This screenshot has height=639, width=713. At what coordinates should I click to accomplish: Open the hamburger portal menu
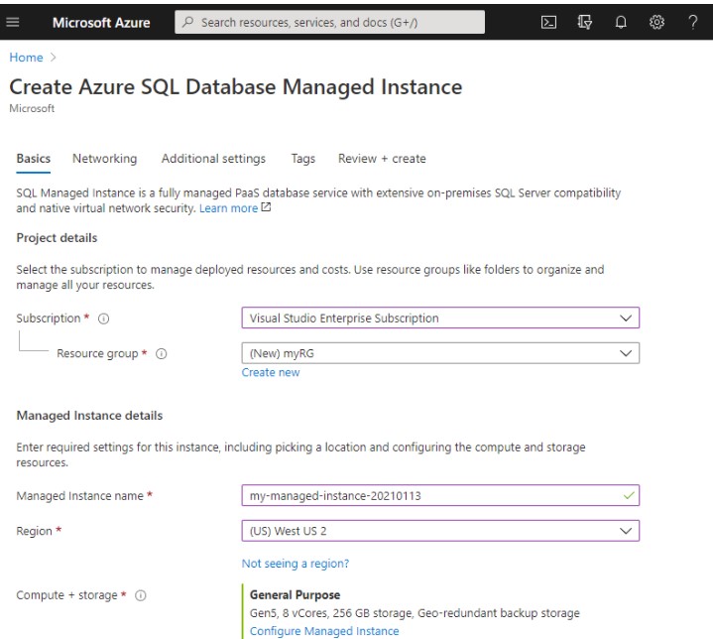pos(13,22)
